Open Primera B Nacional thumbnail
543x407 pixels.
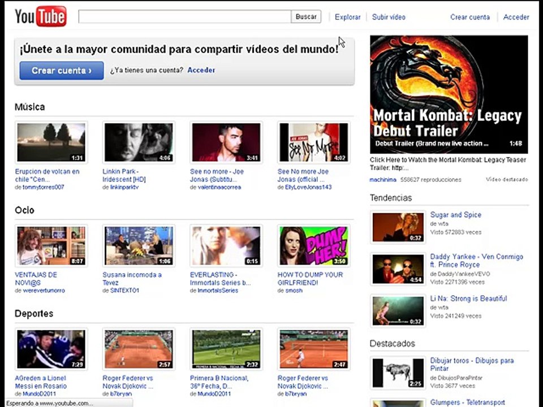(226, 349)
